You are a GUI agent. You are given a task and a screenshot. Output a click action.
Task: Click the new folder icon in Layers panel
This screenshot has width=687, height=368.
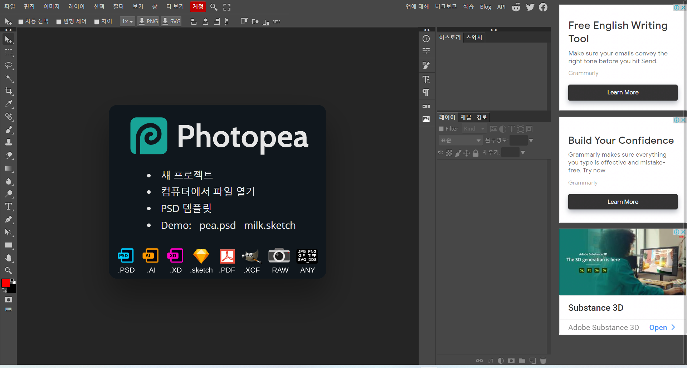[x=522, y=360]
